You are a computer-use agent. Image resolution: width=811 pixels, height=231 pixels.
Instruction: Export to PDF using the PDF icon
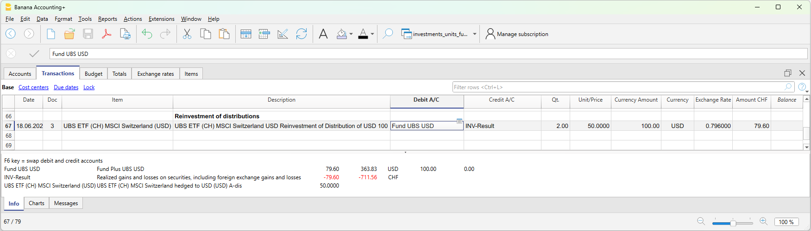[x=107, y=34]
